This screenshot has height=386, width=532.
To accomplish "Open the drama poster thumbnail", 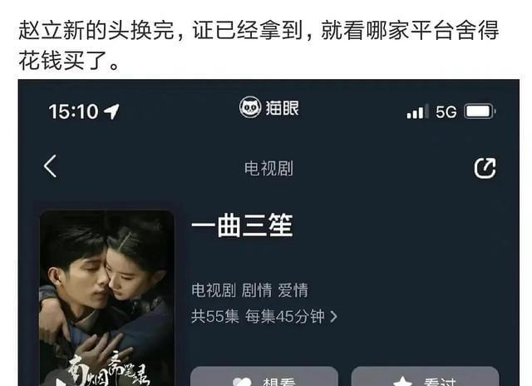I will [x=107, y=298].
